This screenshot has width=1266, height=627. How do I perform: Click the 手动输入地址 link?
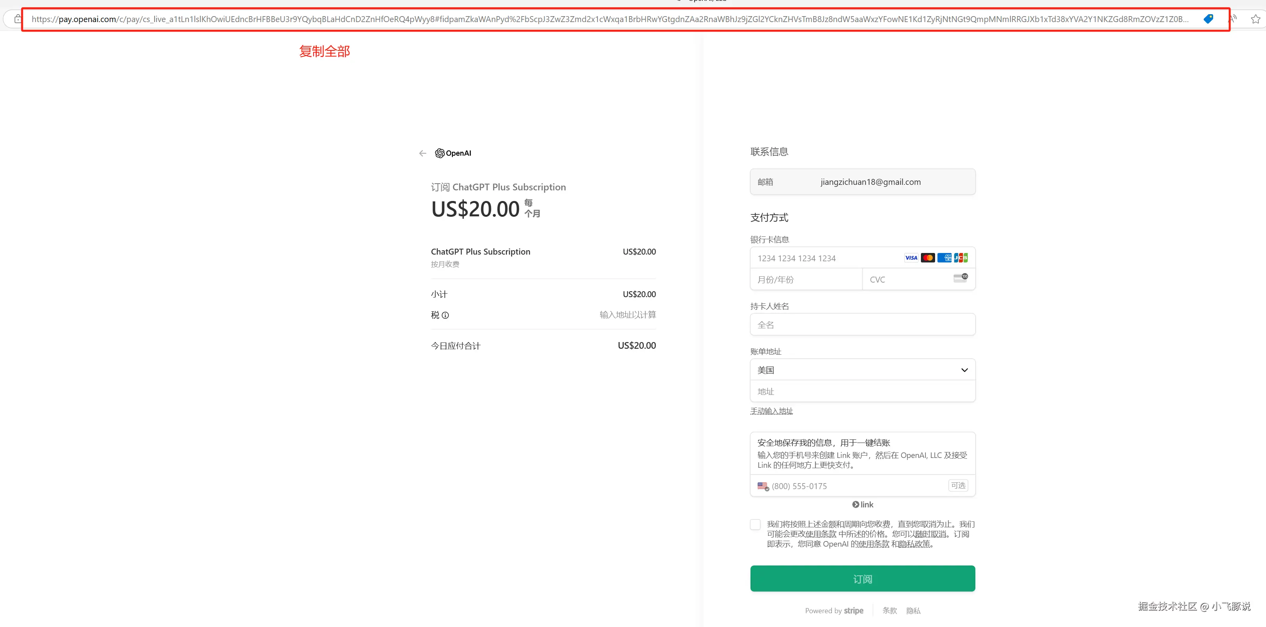pyautogui.click(x=771, y=411)
